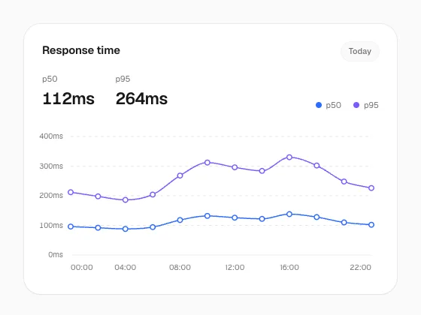This screenshot has width=421, height=315.
Task: Click the lowest p95 point at 04:00
Action: tap(125, 199)
